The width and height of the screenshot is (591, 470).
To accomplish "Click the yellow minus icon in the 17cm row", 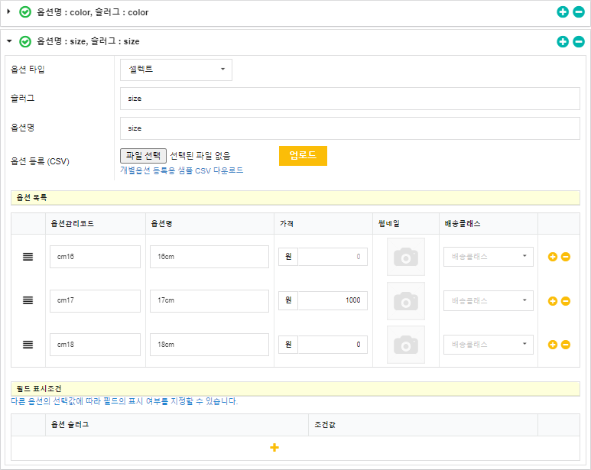I will click(x=566, y=301).
